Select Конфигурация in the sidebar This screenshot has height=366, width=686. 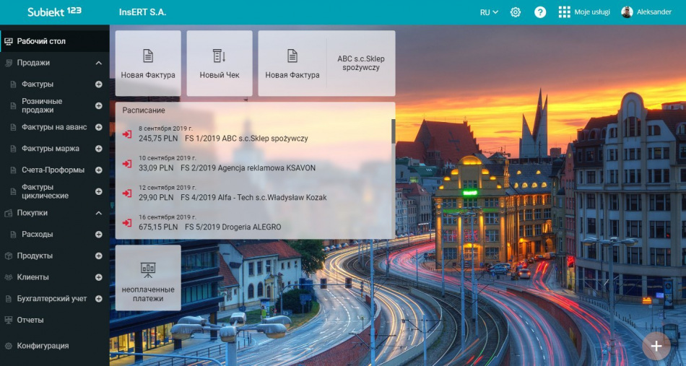pyautogui.click(x=43, y=346)
